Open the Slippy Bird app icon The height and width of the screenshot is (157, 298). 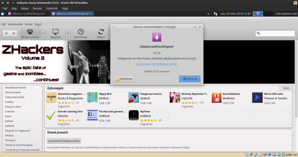(92, 97)
